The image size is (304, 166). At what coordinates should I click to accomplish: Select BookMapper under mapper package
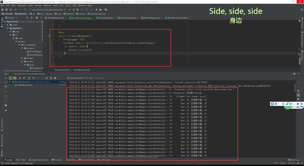tap(36, 52)
